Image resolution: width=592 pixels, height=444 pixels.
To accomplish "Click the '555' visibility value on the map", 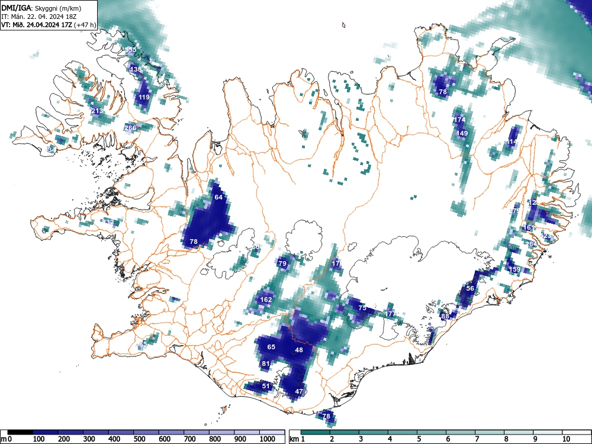I will (131, 50).
